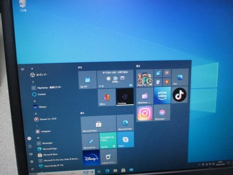
Task: Open Messenger from the app list
Action: pos(44,143)
